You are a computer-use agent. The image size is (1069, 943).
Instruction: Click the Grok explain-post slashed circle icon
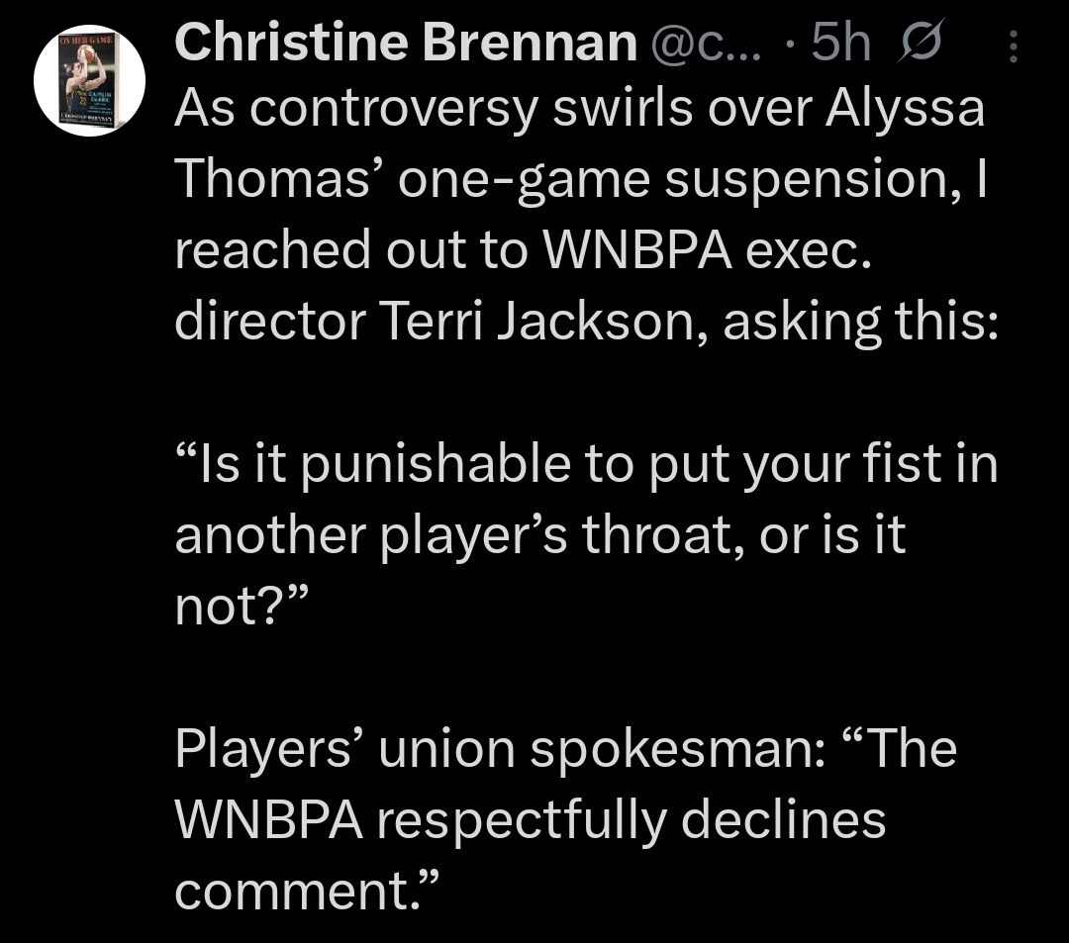921,42
